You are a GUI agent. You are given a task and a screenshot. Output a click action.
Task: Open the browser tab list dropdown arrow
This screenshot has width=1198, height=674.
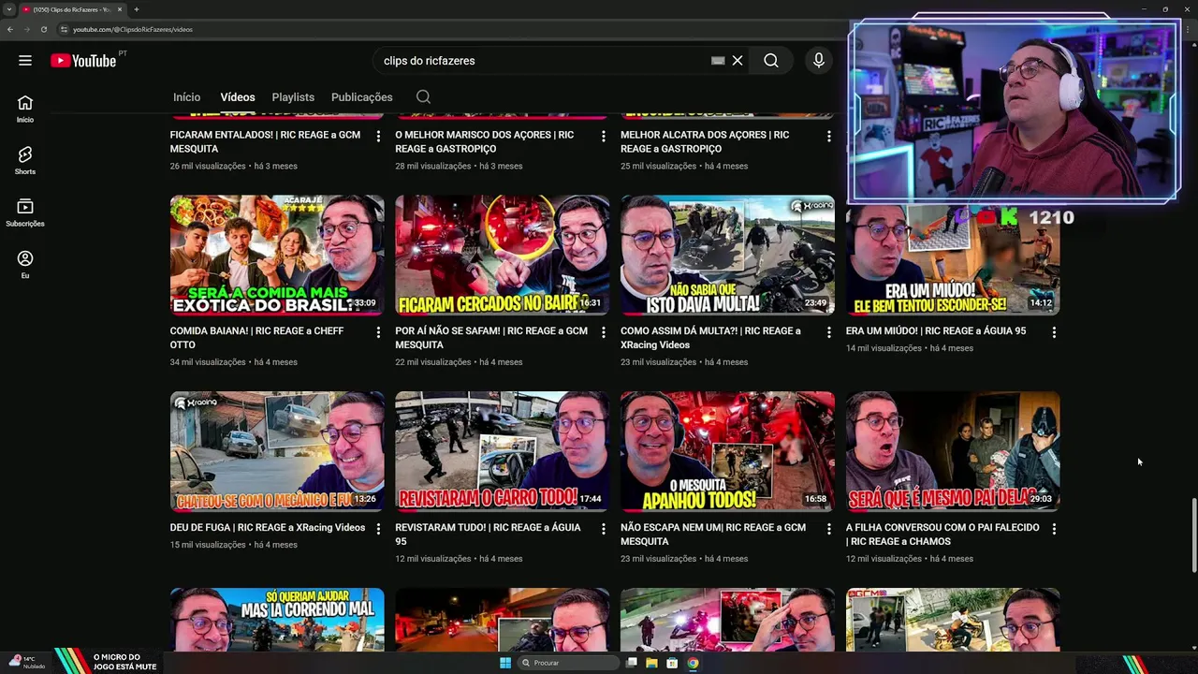[8, 9]
